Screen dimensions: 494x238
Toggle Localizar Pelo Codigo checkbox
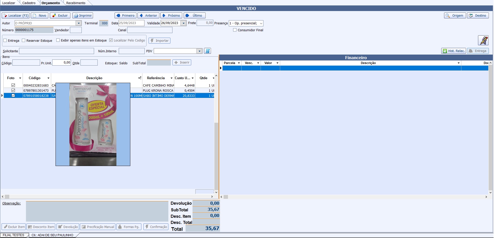pyautogui.click(x=111, y=40)
